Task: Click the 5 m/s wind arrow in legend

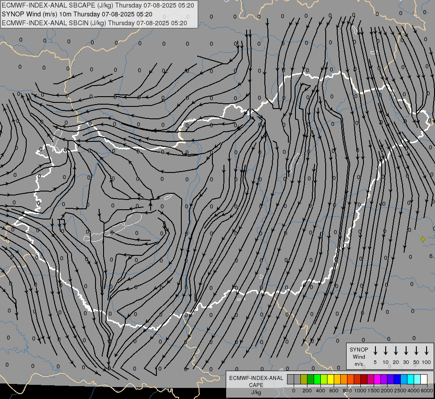Action: click(x=375, y=351)
